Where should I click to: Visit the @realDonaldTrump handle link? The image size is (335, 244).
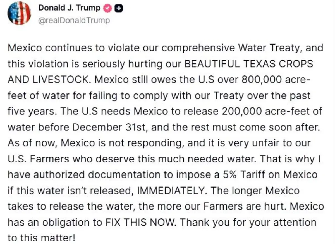(x=74, y=20)
